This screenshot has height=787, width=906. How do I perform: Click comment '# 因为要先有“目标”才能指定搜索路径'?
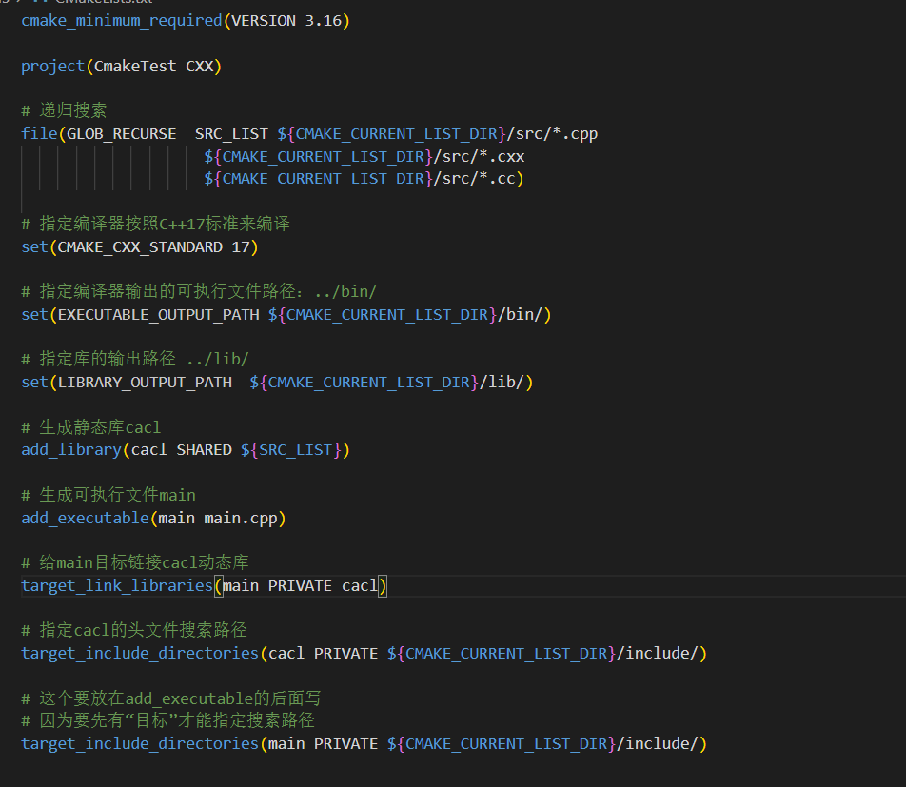[x=167, y=720]
